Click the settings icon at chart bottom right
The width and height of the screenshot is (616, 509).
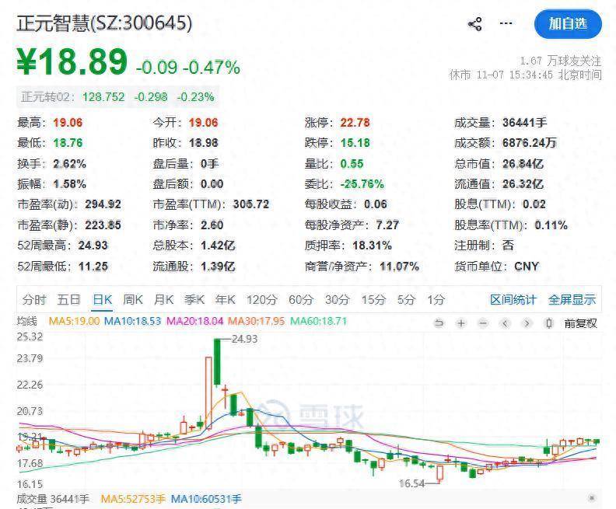pos(593,498)
